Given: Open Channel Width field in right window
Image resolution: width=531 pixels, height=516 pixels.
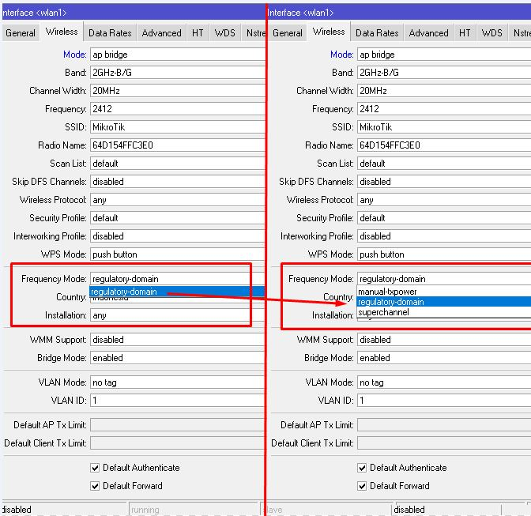Looking at the screenshot, I should pos(444,91).
